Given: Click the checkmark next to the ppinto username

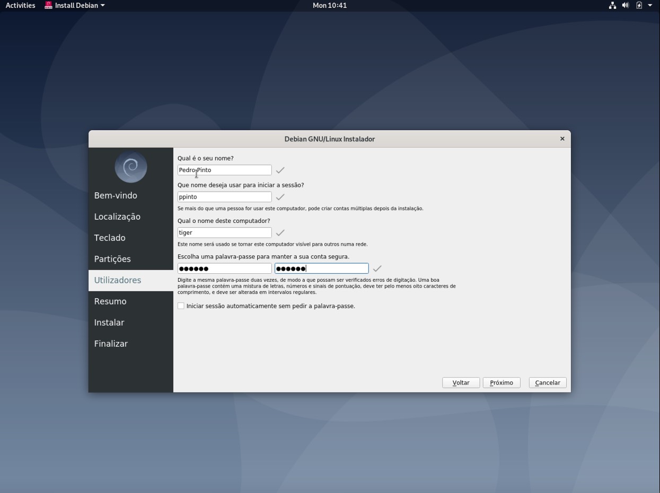Looking at the screenshot, I should (280, 196).
